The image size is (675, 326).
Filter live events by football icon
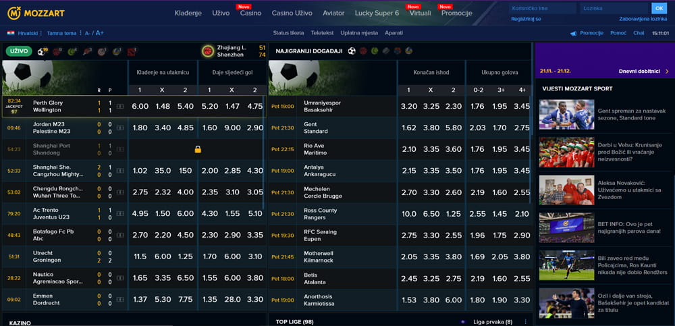pyautogui.click(x=42, y=52)
